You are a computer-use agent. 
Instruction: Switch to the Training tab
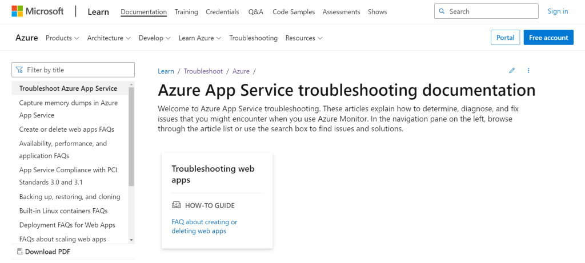(x=186, y=11)
